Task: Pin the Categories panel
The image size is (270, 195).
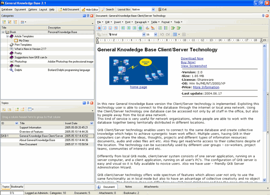Action: (x=88, y=16)
